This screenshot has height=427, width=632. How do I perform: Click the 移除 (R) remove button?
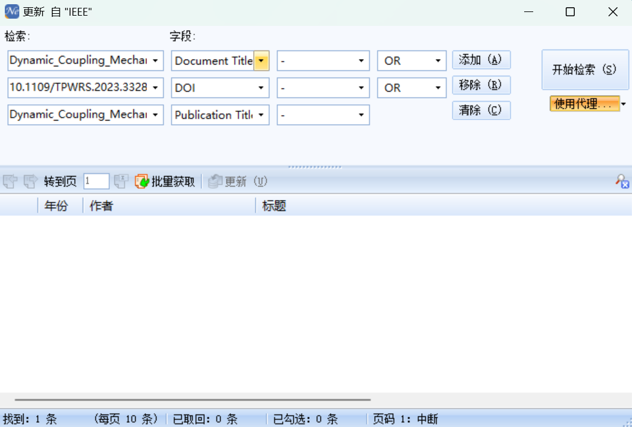click(x=481, y=85)
